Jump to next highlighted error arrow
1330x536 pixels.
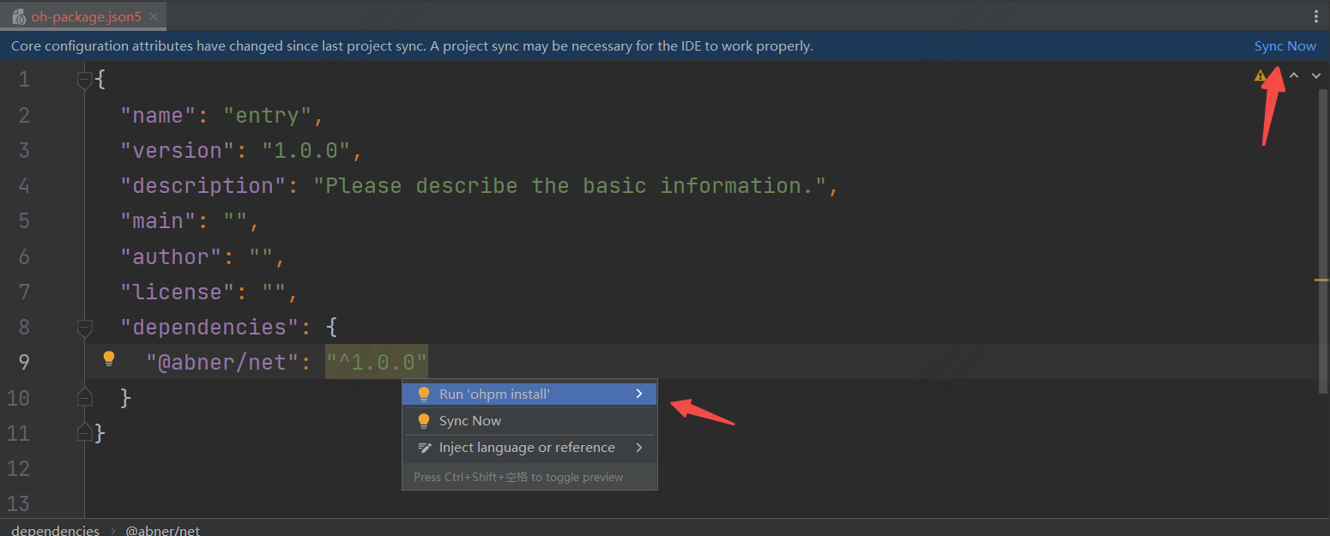(x=1316, y=75)
